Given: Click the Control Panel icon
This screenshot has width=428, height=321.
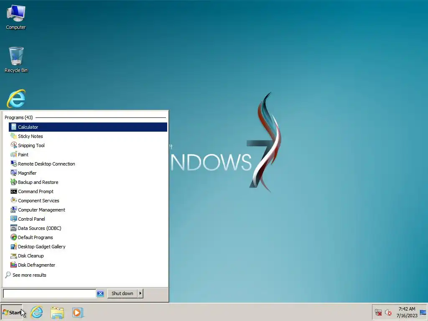Looking at the screenshot, I should [x=14, y=219].
